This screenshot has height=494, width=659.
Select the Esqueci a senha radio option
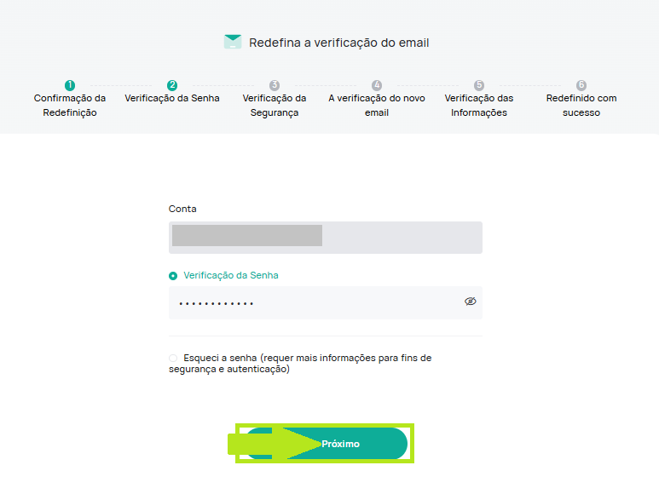click(x=173, y=358)
